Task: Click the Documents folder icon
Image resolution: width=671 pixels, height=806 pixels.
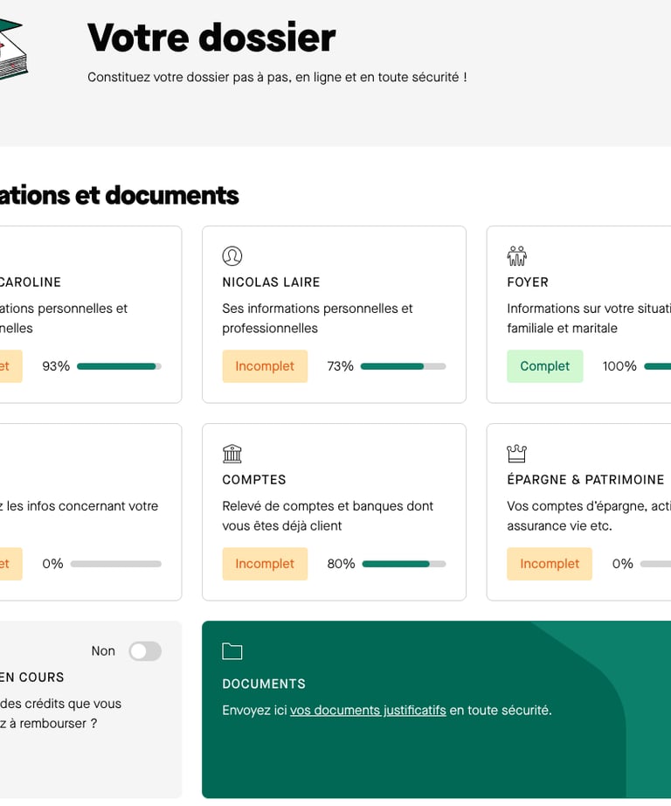Action: click(232, 651)
